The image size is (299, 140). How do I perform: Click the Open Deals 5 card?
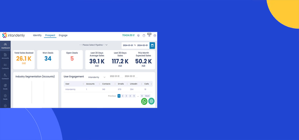coord(72,60)
